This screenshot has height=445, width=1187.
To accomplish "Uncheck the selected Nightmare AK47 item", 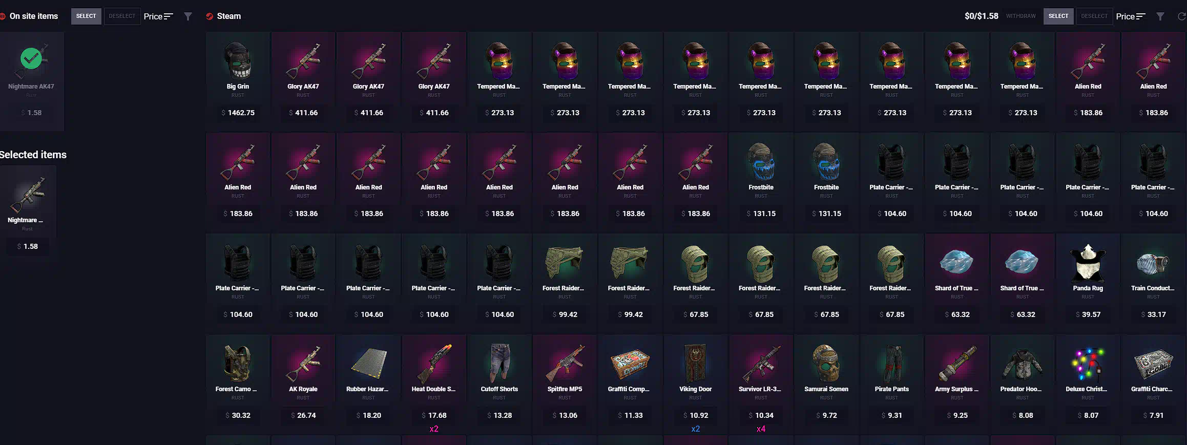I will (31, 81).
